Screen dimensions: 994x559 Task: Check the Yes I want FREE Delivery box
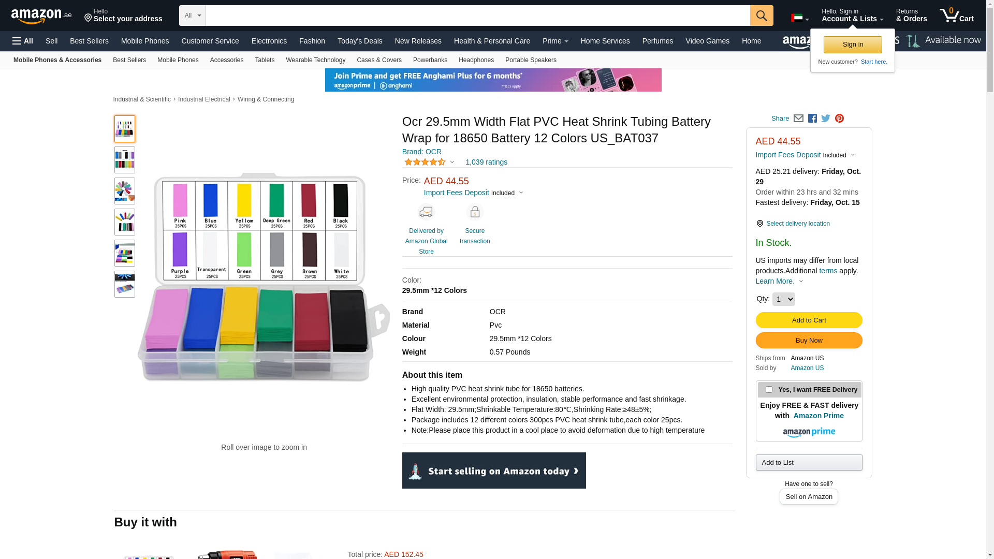769,390
